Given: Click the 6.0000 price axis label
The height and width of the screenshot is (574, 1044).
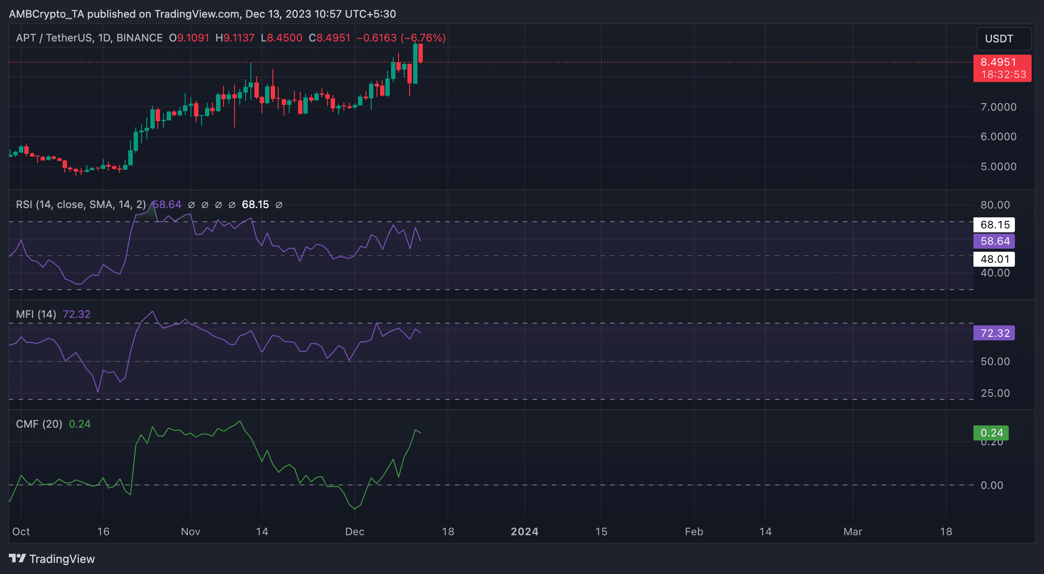Looking at the screenshot, I should click(x=999, y=137).
